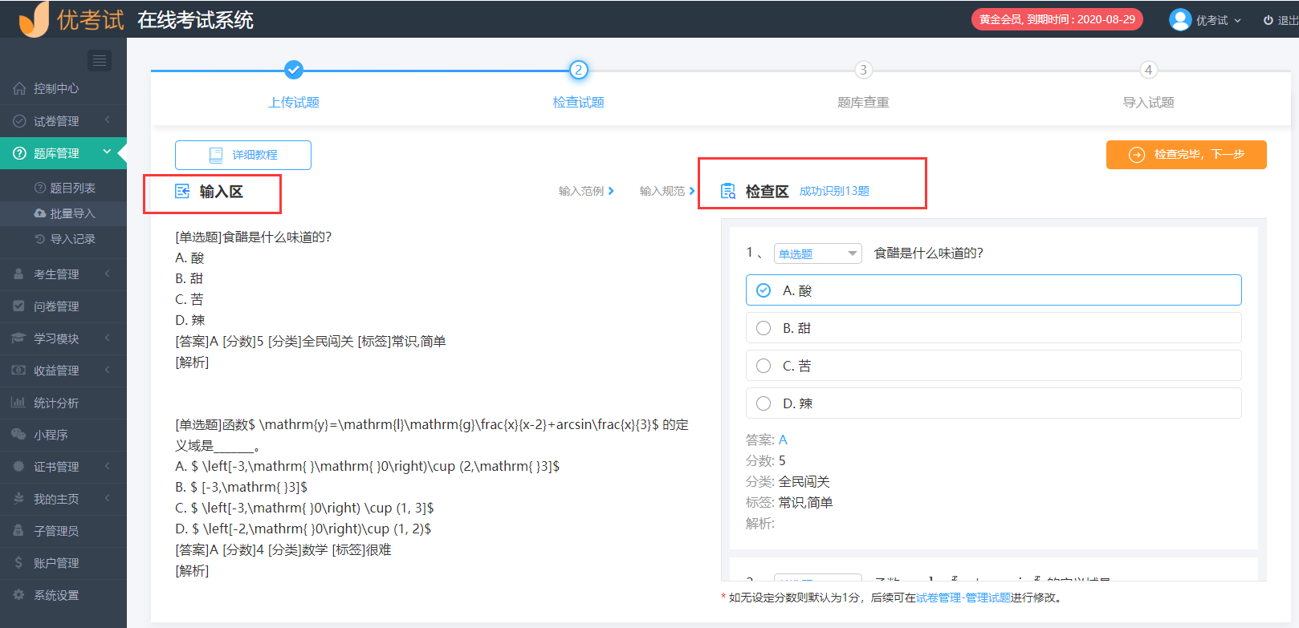The image size is (1299, 628).
Task: Click the 分类: 全民闯关 line
Action: click(788, 481)
